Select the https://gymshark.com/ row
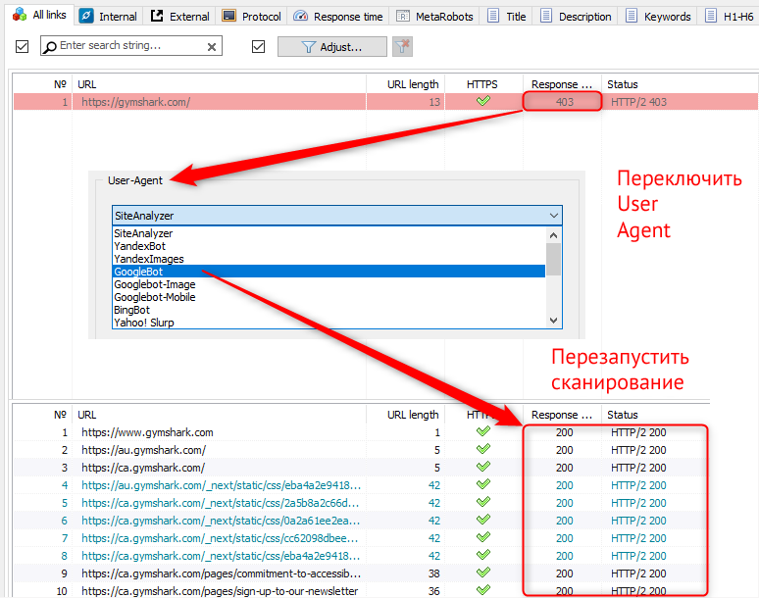 (x=385, y=102)
